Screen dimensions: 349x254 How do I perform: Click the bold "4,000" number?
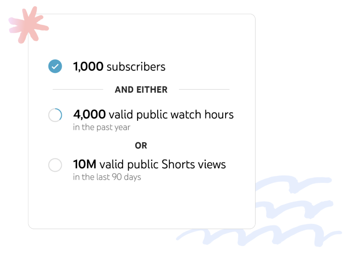click(x=89, y=115)
